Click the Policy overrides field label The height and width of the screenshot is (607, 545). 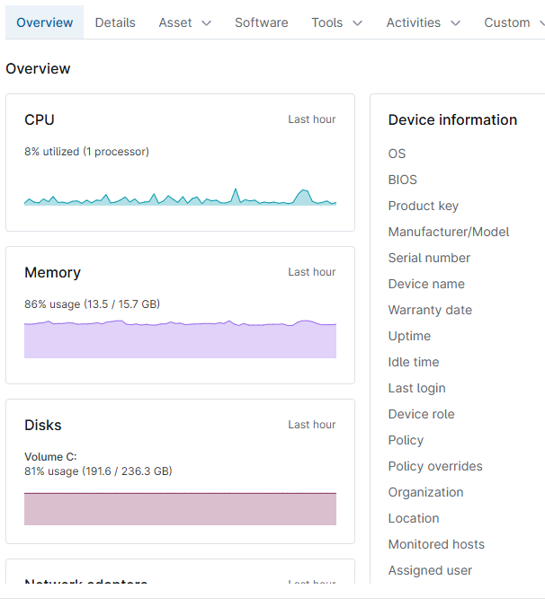point(435,466)
